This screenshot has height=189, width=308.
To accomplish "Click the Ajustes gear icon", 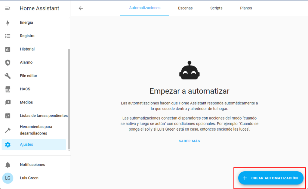I will click(8, 145).
